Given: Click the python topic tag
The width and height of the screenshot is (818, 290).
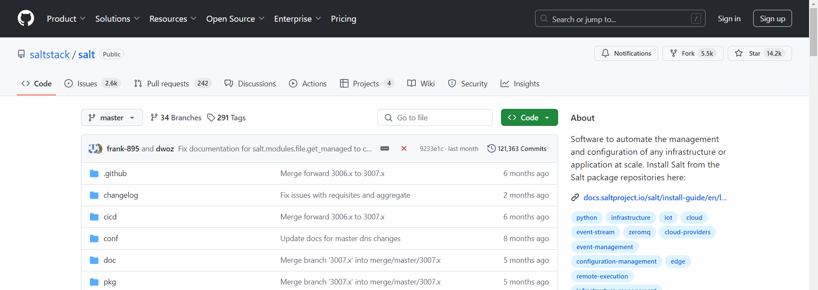Looking at the screenshot, I should pos(587,218).
